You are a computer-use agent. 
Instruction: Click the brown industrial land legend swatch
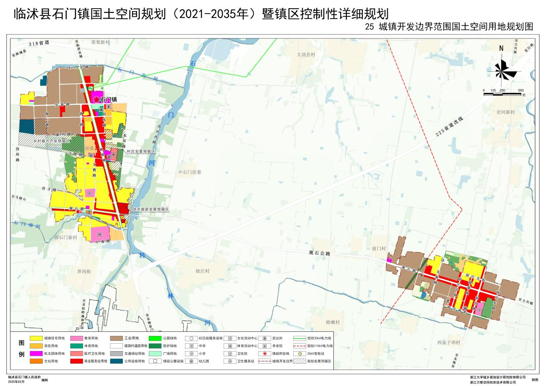116,339
